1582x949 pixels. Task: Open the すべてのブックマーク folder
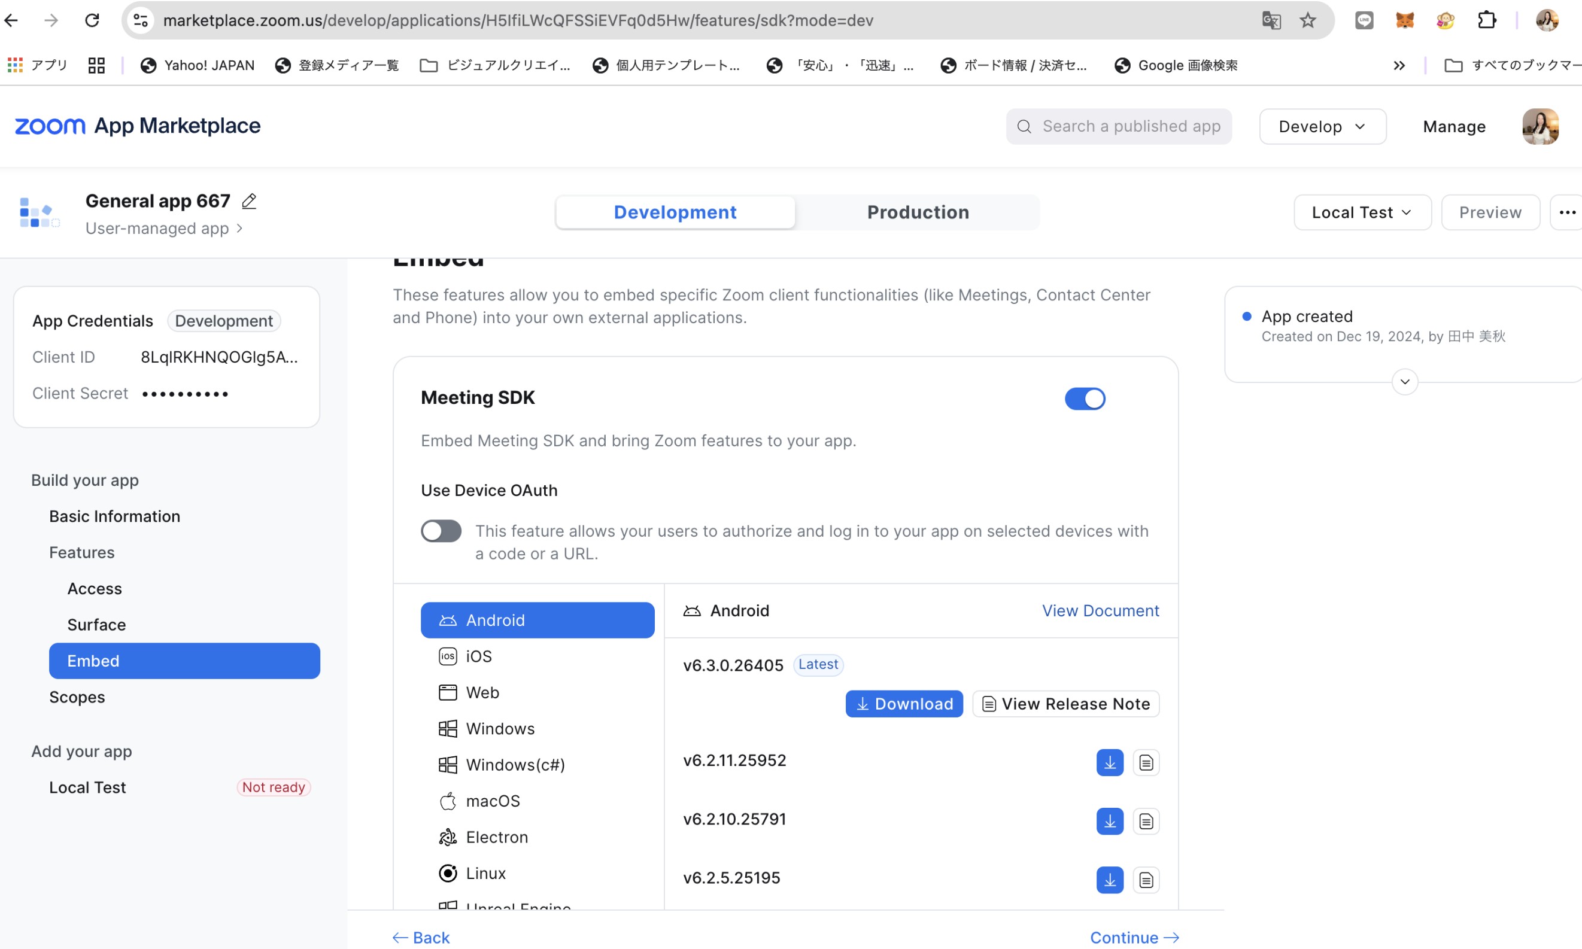[x=1513, y=65]
